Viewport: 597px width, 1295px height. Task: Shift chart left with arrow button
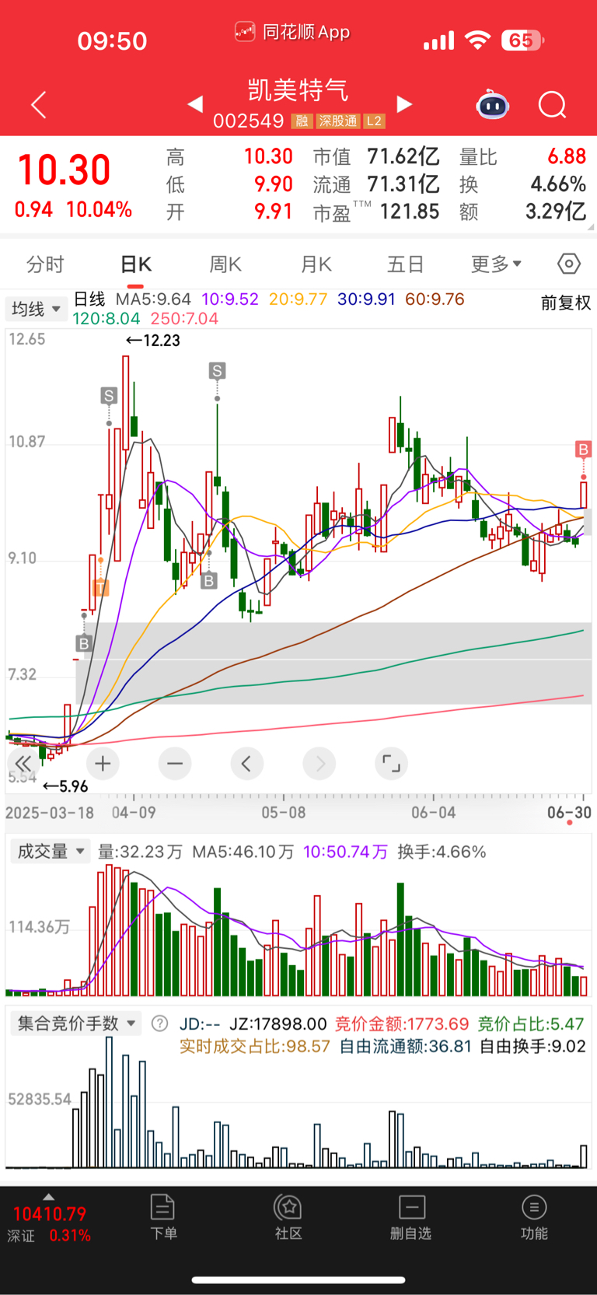[246, 764]
